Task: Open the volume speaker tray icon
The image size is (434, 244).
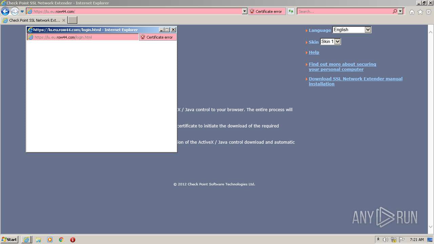Action: click(x=386, y=240)
